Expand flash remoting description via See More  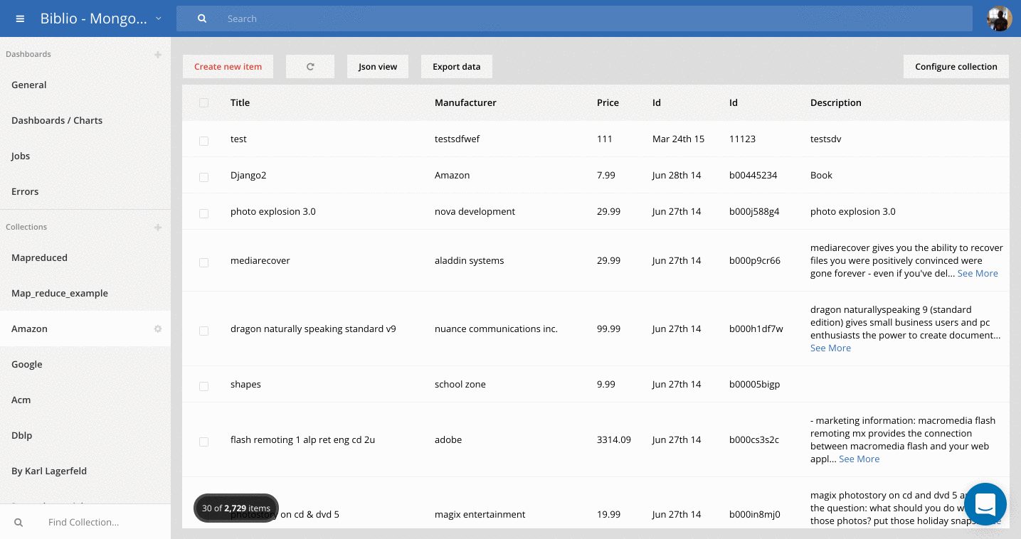(x=859, y=459)
